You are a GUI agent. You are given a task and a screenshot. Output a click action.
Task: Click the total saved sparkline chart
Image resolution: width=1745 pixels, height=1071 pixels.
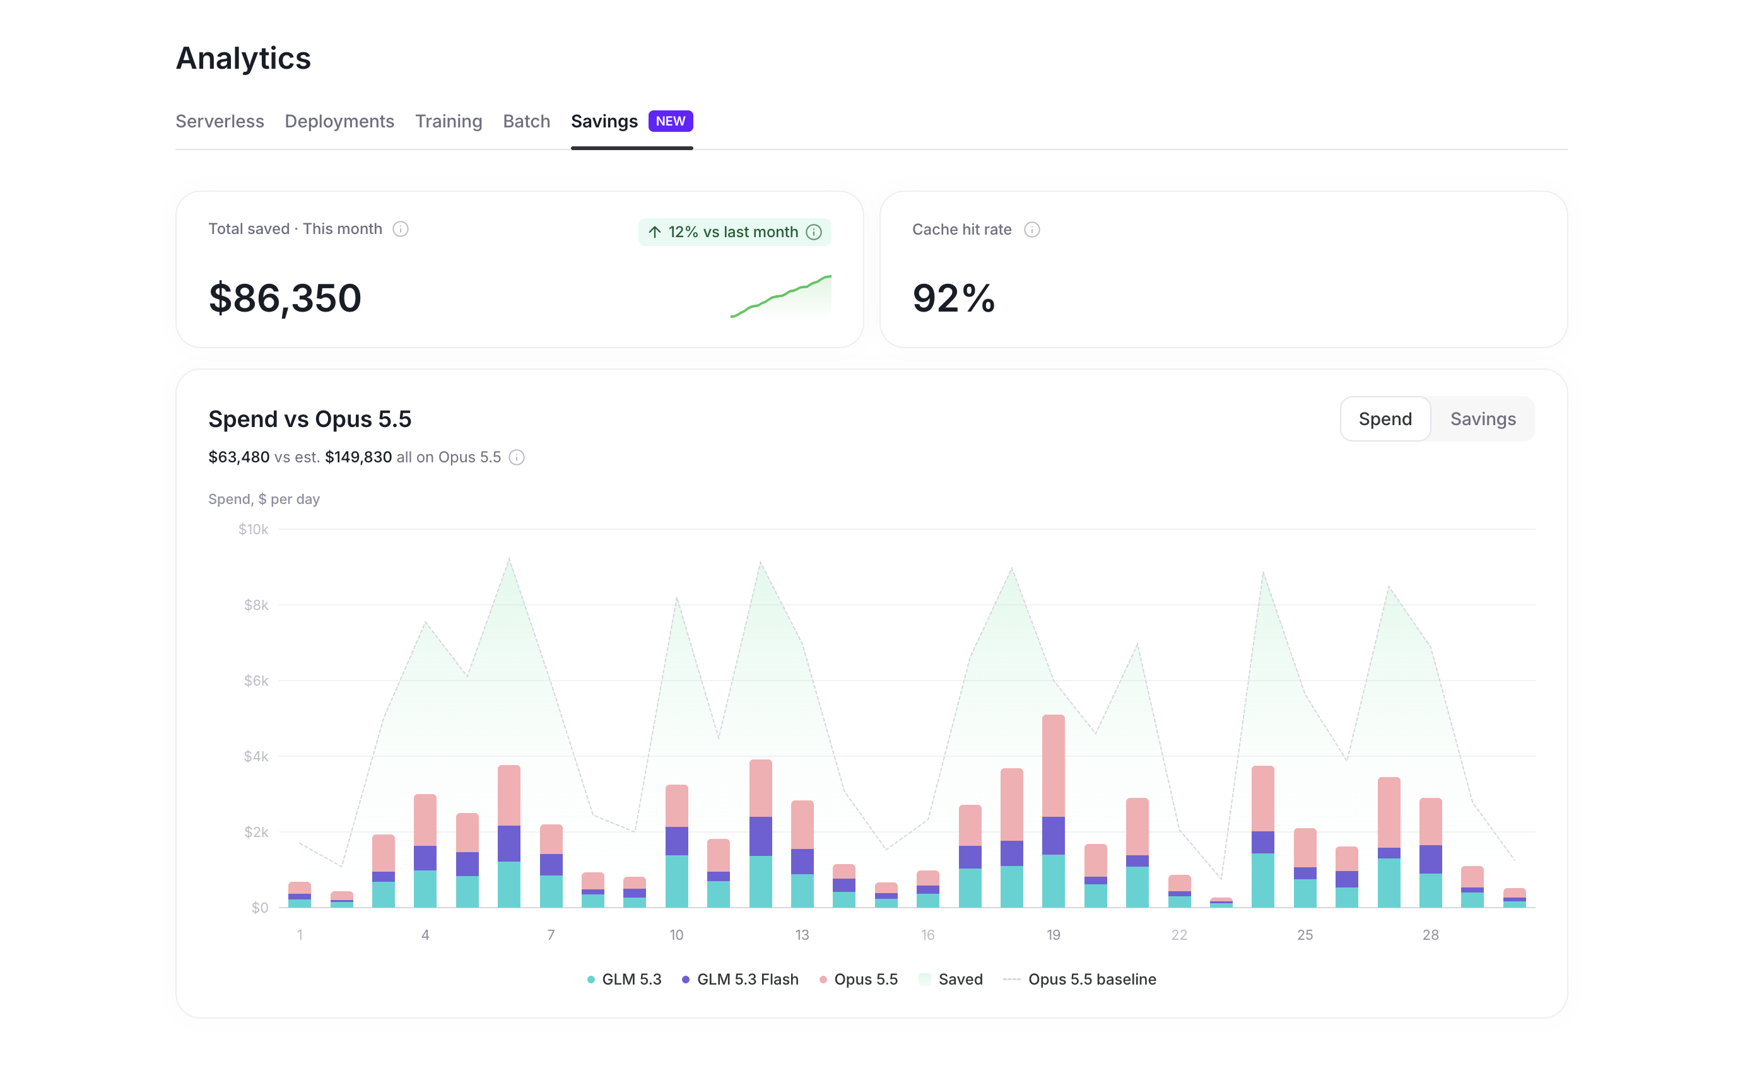click(x=781, y=296)
